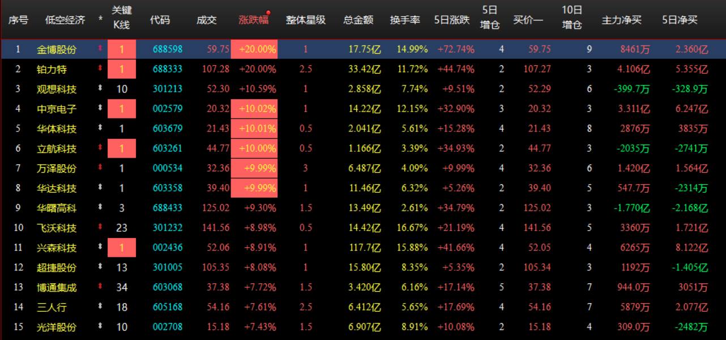Select stock name 超捷股份
The width and height of the screenshot is (726, 340).
click(57, 267)
